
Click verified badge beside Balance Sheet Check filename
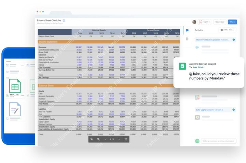[64, 21]
